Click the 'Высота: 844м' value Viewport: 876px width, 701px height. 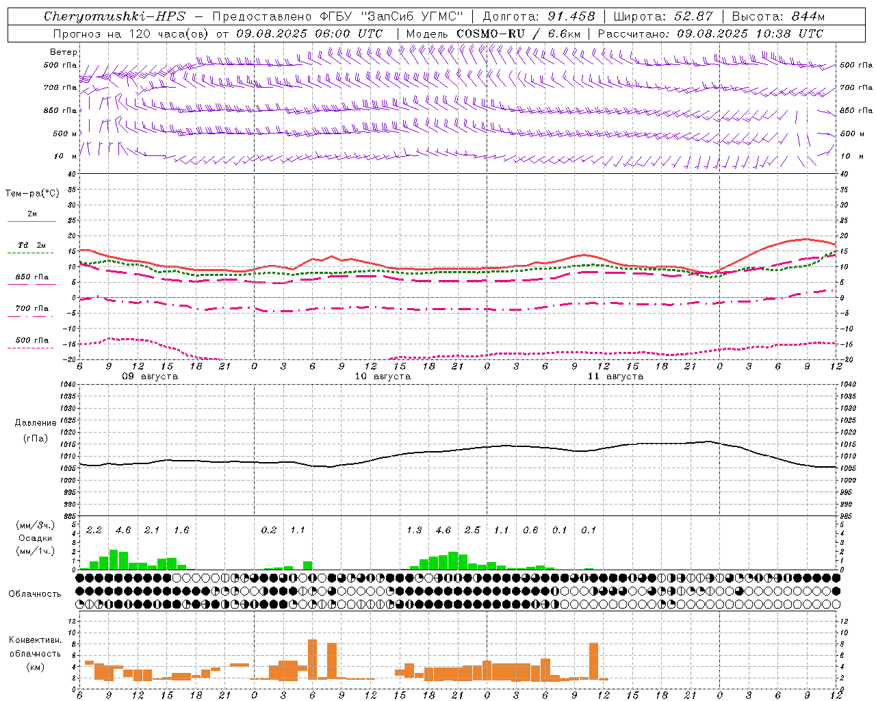(778, 16)
